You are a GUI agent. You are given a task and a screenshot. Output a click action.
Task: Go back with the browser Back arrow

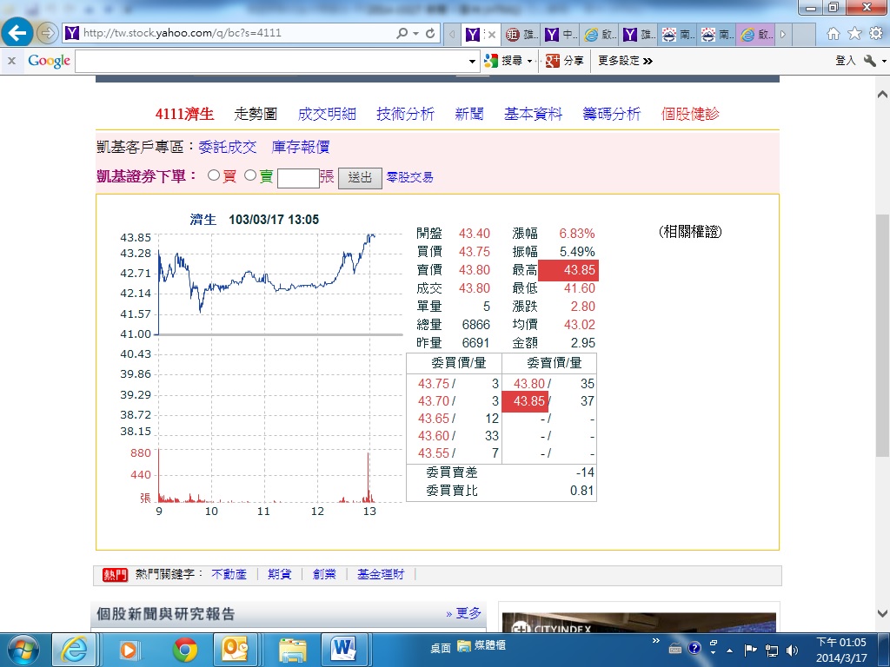(x=17, y=33)
